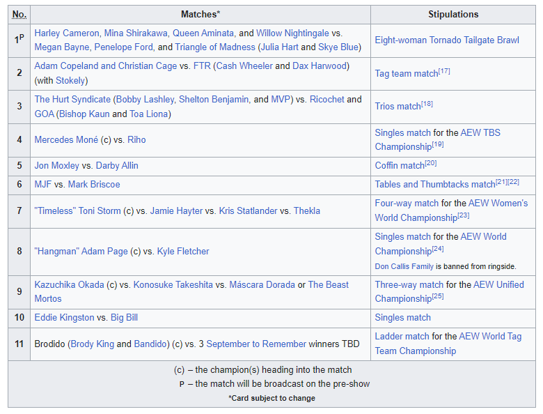543x414 pixels.
Task: Open the Eddie Kingston link
Action: point(64,317)
